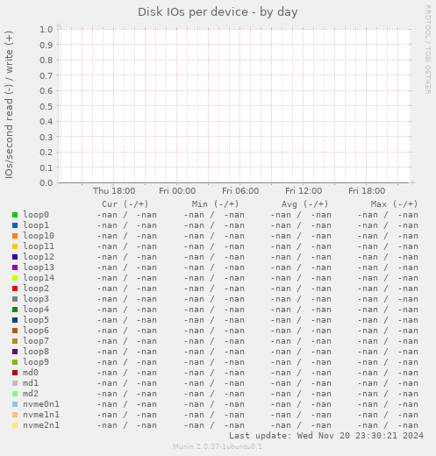Click inside the empty graph plot area
The width and height of the screenshot is (436, 456).
pos(234,106)
